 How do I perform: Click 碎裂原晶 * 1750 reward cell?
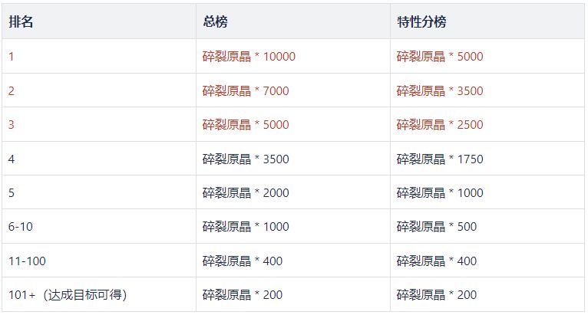(x=440, y=159)
